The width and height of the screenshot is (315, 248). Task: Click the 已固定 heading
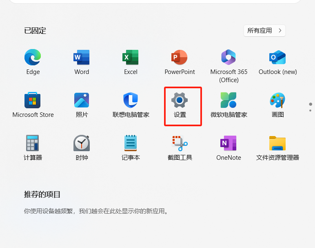tap(35, 31)
